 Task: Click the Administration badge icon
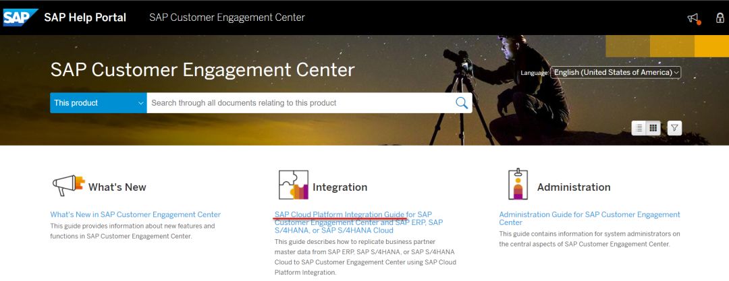point(518,185)
